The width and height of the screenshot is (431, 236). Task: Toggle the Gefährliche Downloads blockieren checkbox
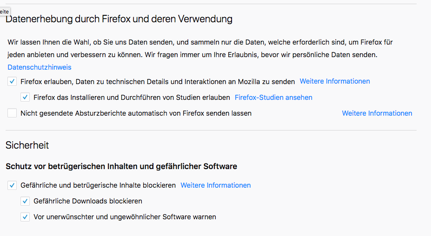click(25, 201)
